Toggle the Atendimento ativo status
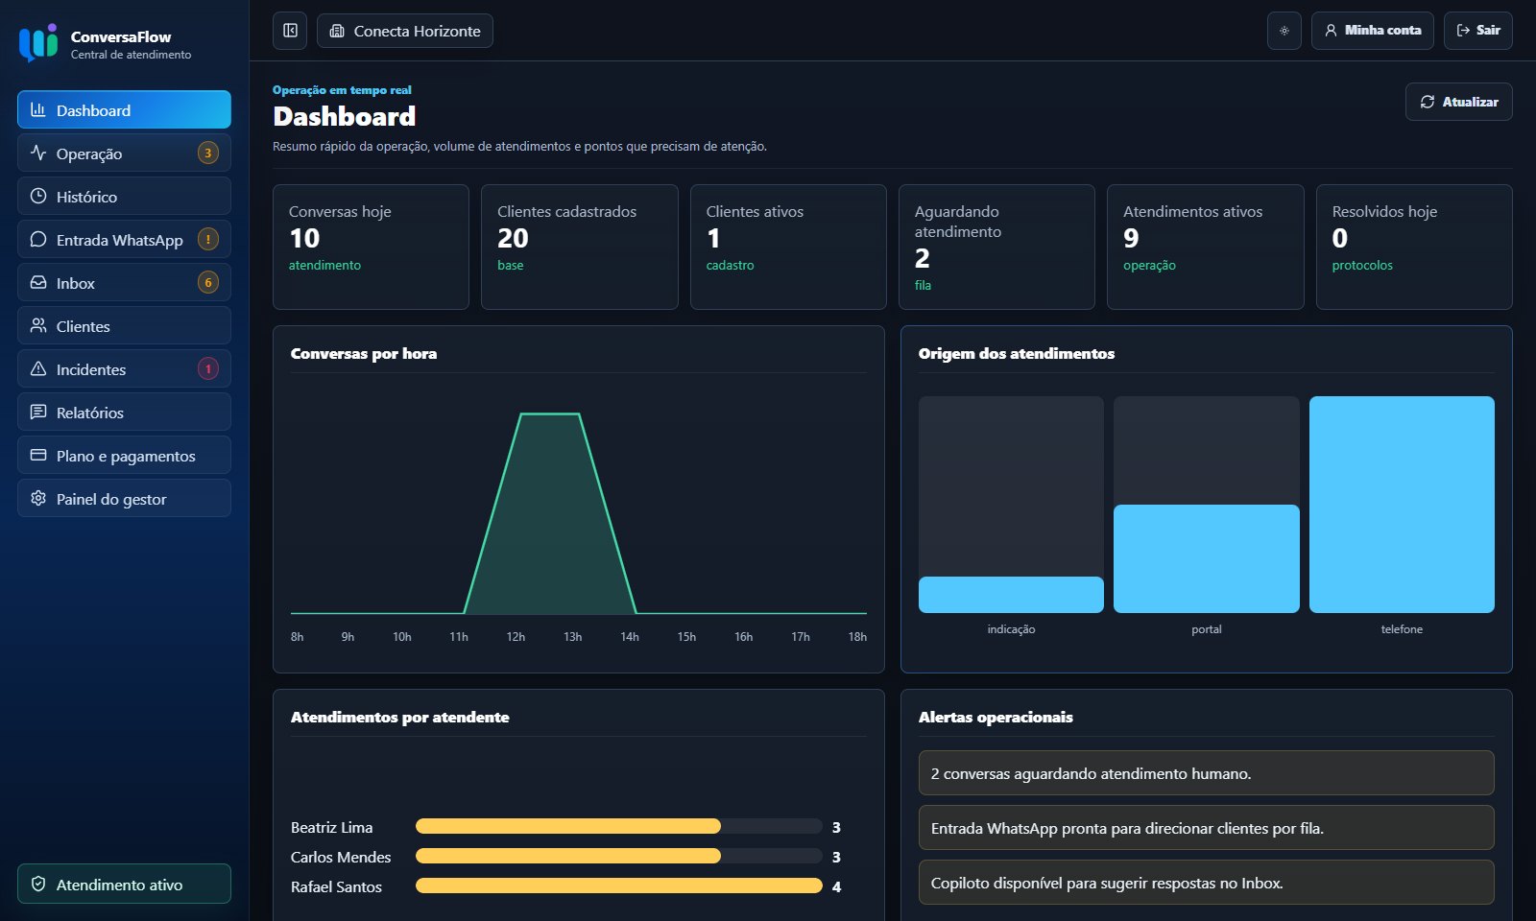Viewport: 1536px width, 921px height. pyautogui.click(x=124, y=884)
